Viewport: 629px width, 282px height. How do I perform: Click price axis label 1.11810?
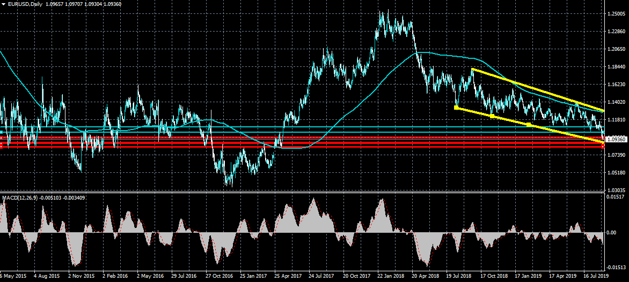point(616,120)
